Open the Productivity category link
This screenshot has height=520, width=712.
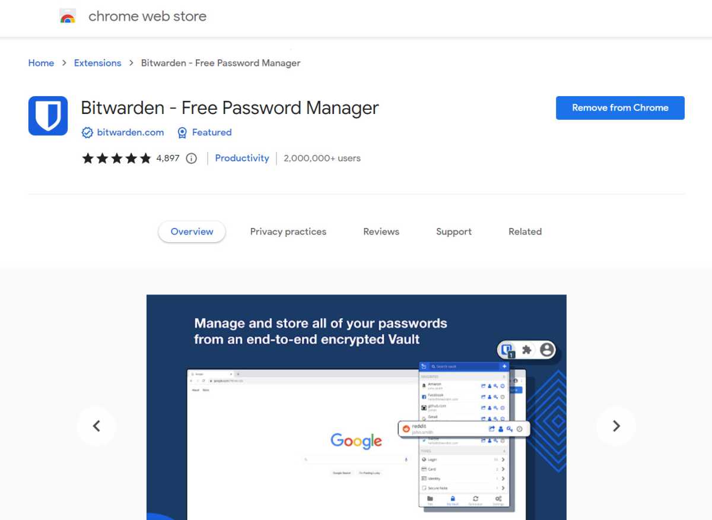pyautogui.click(x=242, y=158)
